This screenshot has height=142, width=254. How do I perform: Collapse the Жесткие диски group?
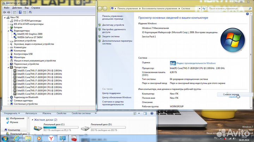tap(32, 120)
